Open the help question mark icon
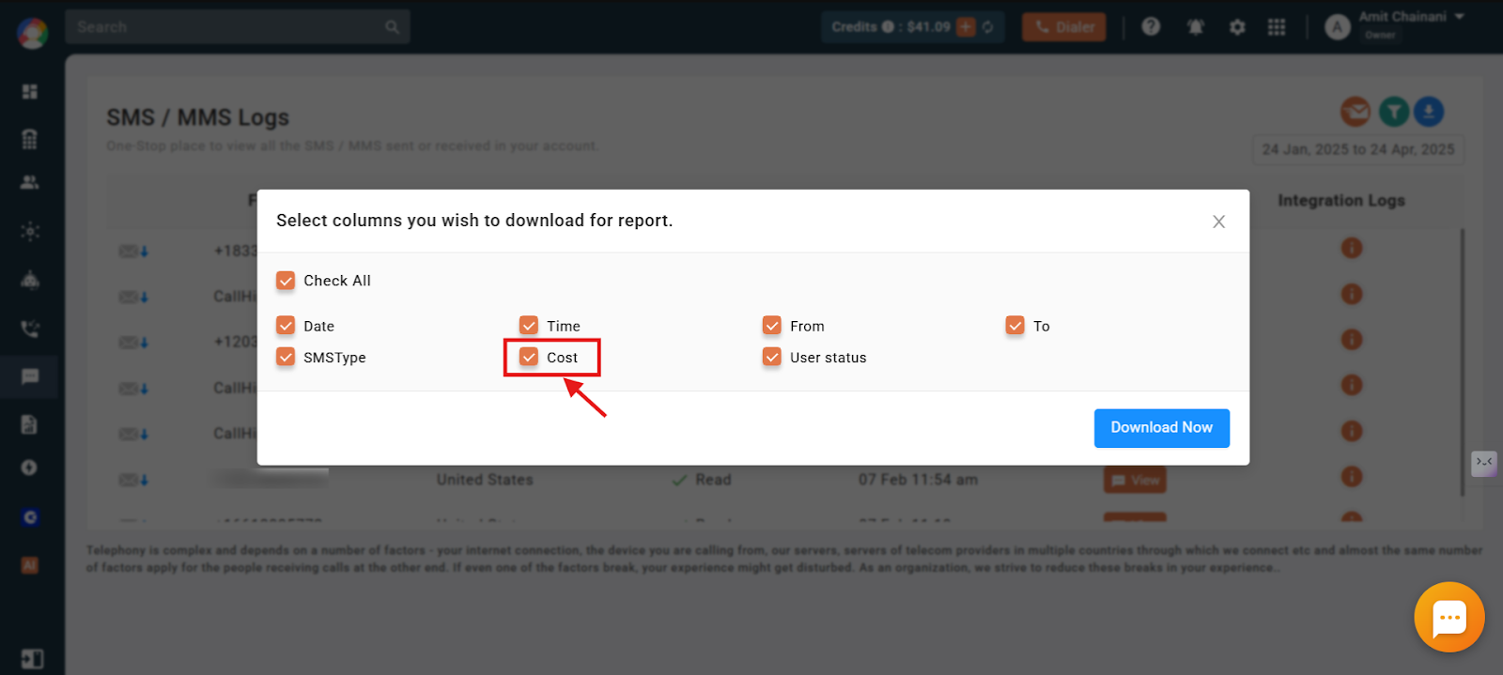 1151,26
